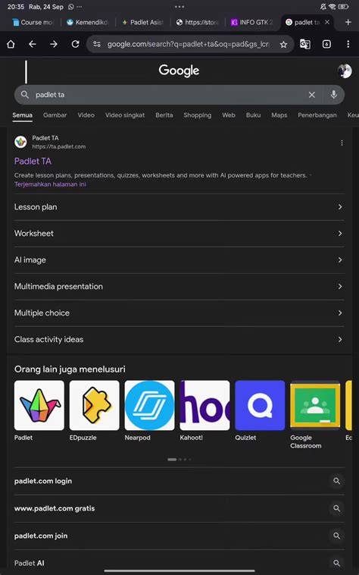The width and height of the screenshot is (359, 575).
Task: Reload the page with refresh icon
Action: coord(76,44)
